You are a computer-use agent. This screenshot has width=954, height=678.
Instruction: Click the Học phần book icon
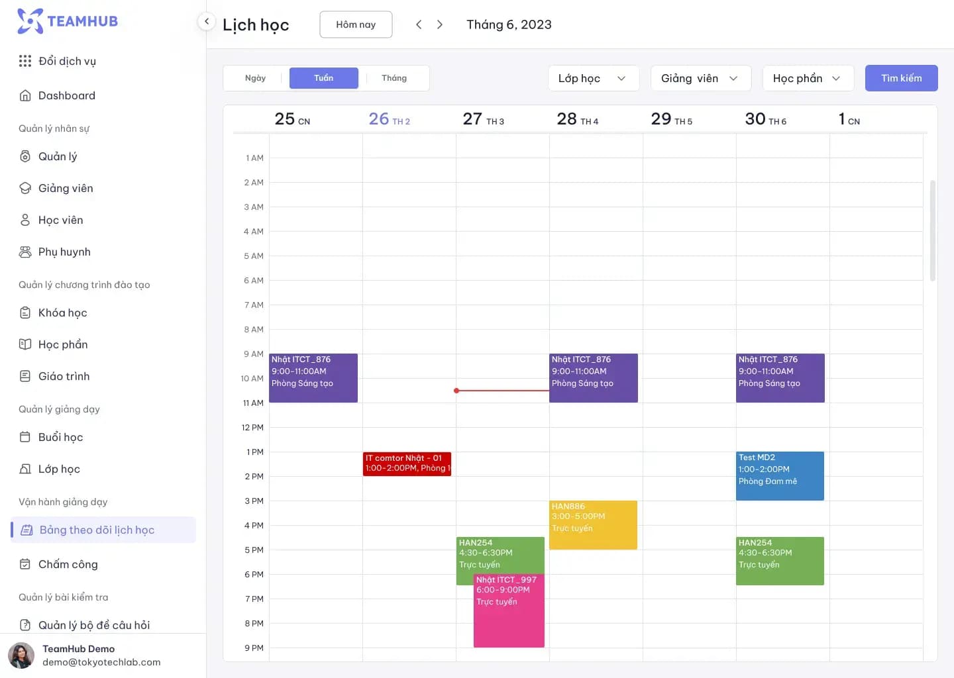coord(25,344)
